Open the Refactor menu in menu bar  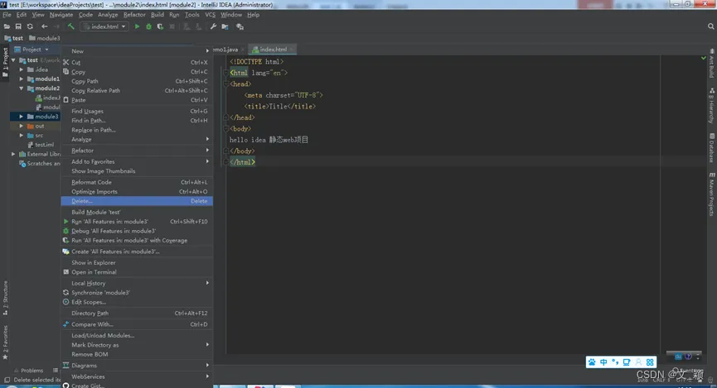[134, 15]
